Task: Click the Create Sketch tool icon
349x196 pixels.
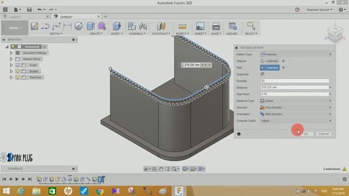Action: click(x=34, y=26)
